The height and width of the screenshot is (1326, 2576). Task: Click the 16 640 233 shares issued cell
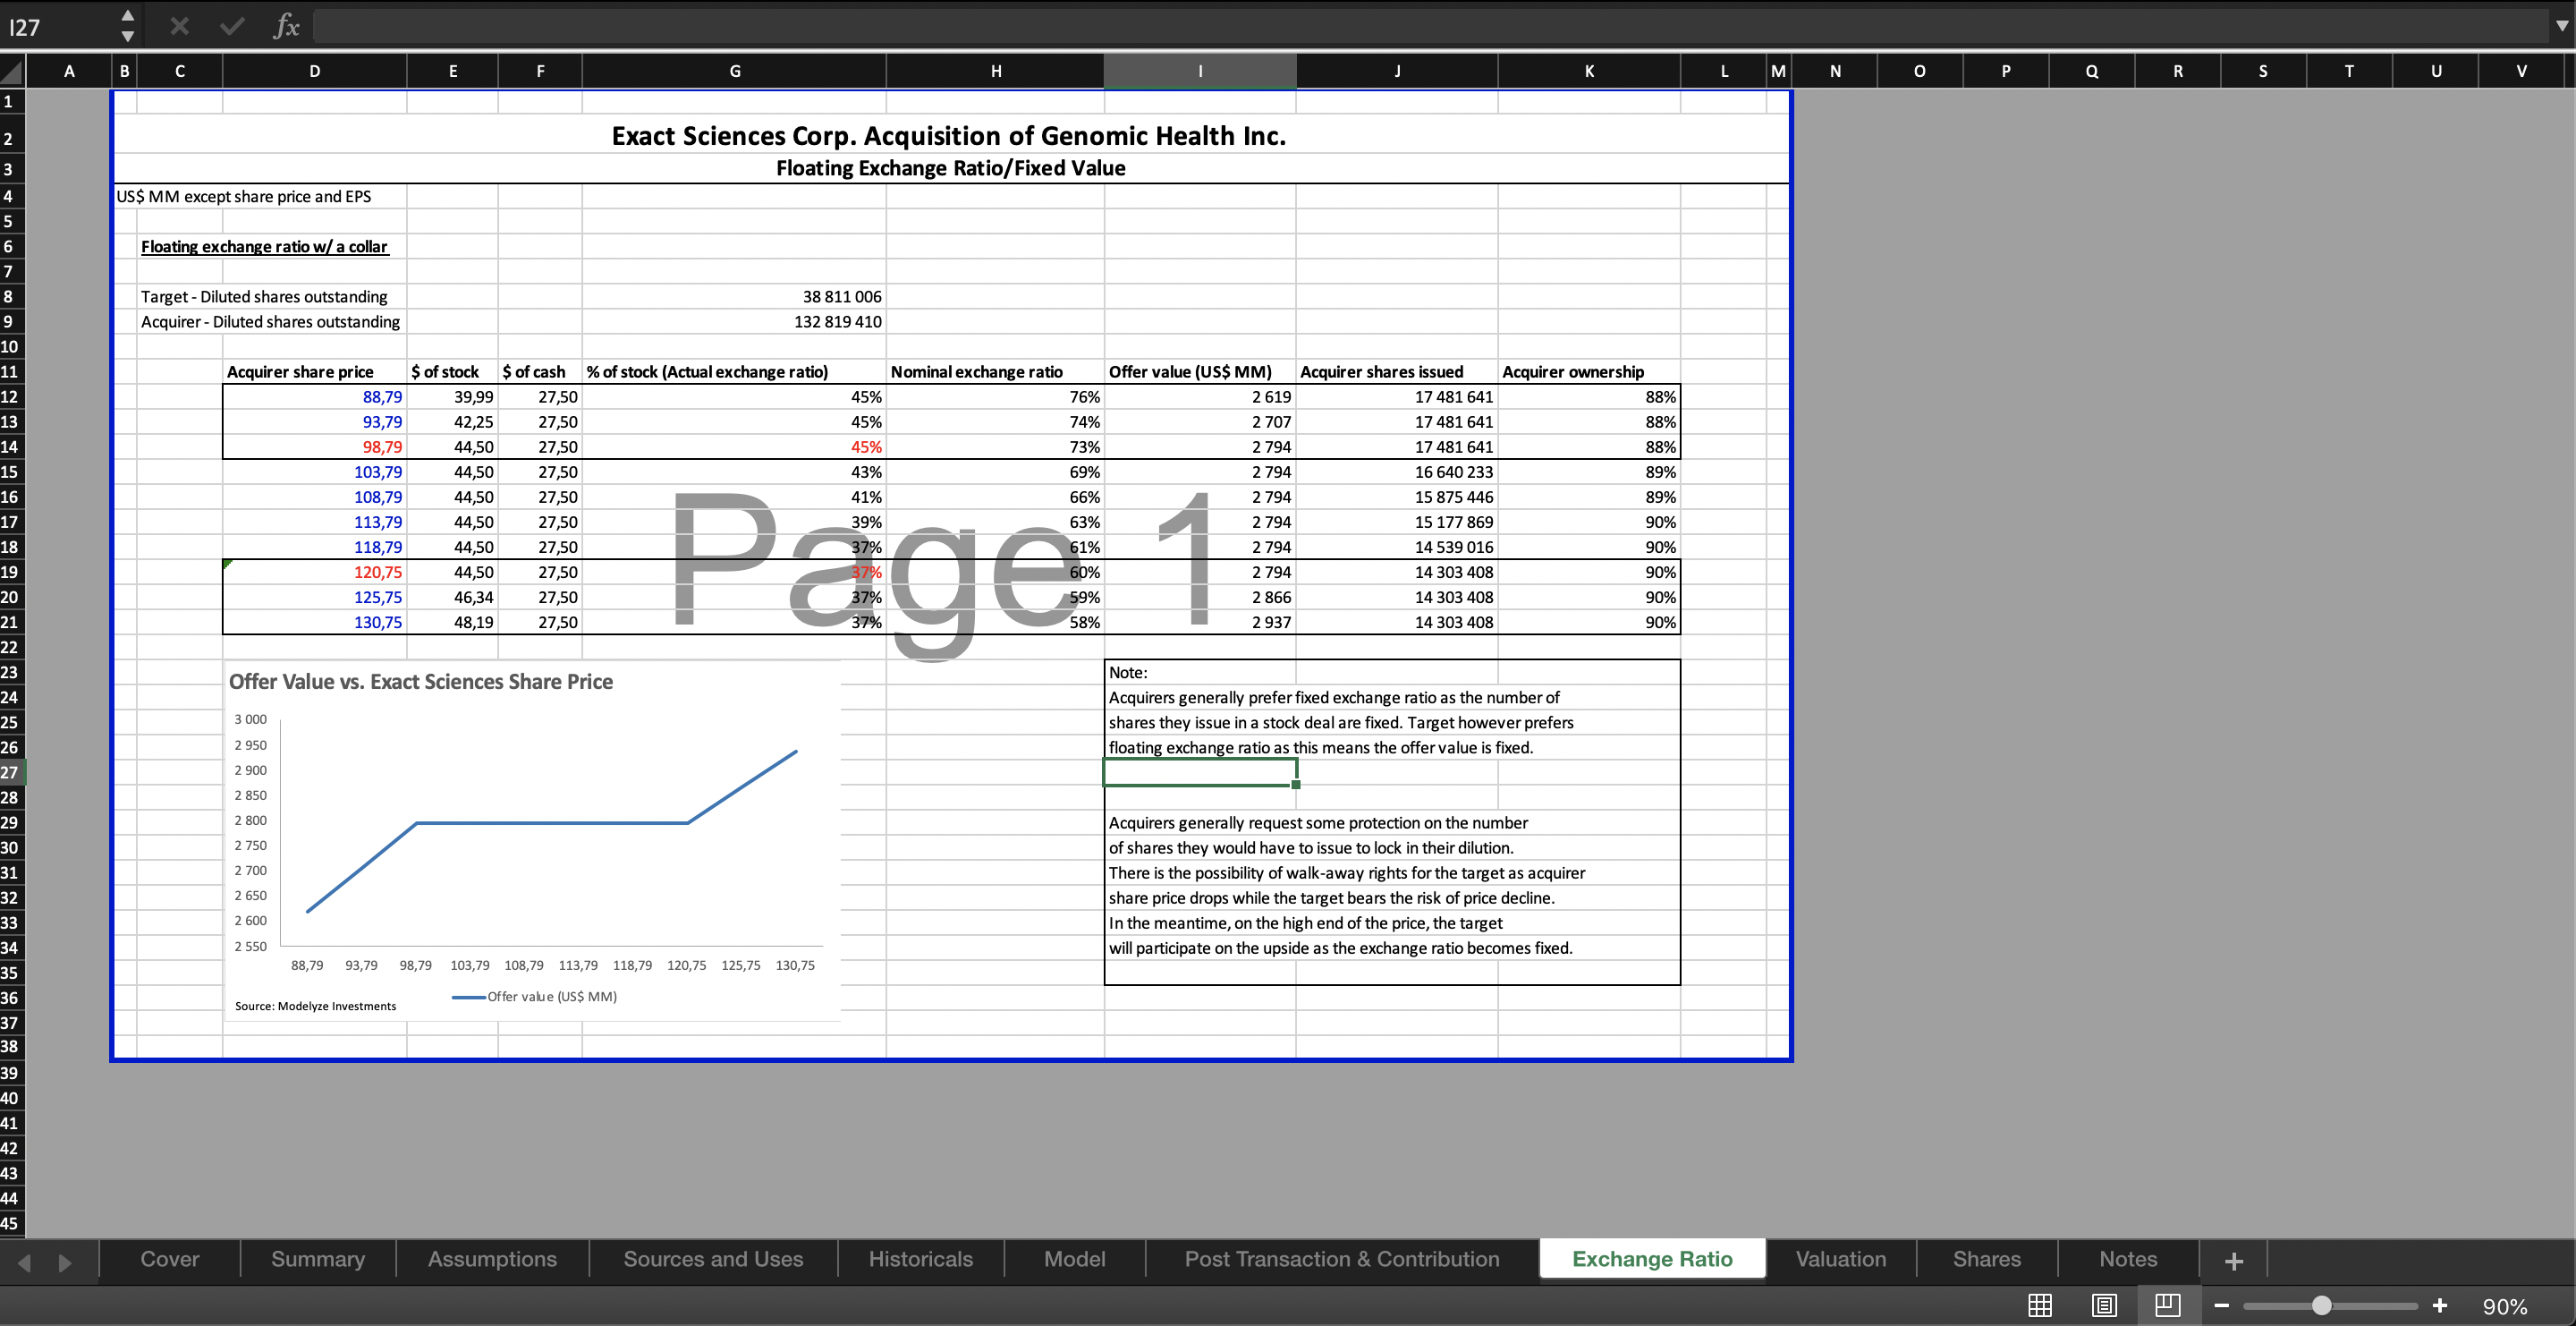coord(1397,472)
